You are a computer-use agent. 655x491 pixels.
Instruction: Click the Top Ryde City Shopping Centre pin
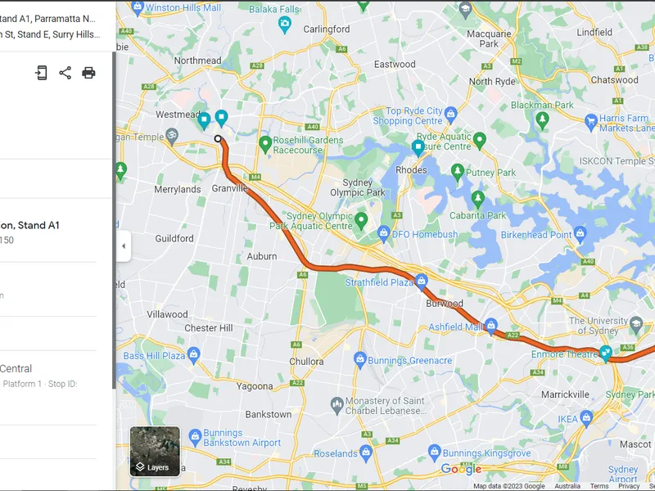tap(450, 115)
